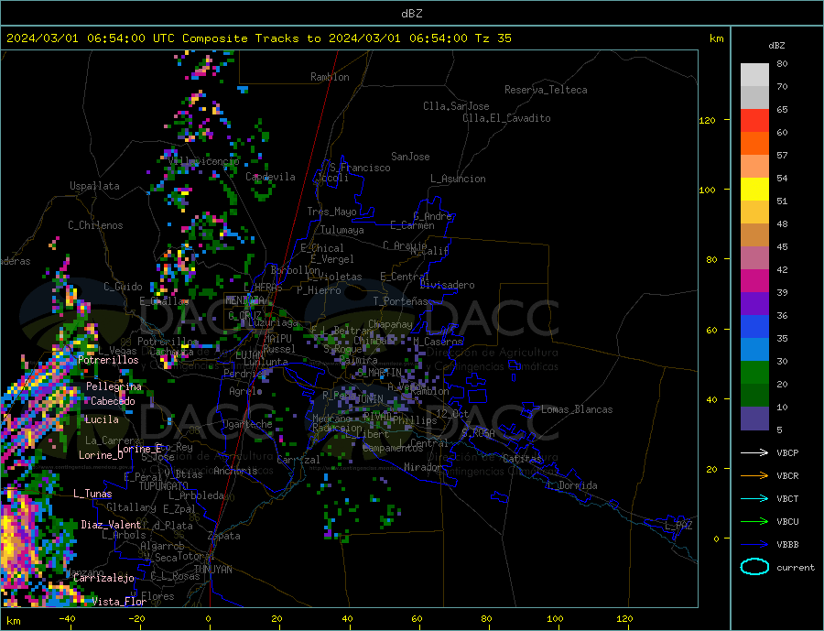Click the 'TUNUYAN' map label
824x631 pixels.
212,570
